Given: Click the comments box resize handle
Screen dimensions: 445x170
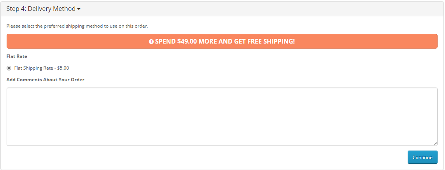Looking at the screenshot, I should pyautogui.click(x=435, y=144).
